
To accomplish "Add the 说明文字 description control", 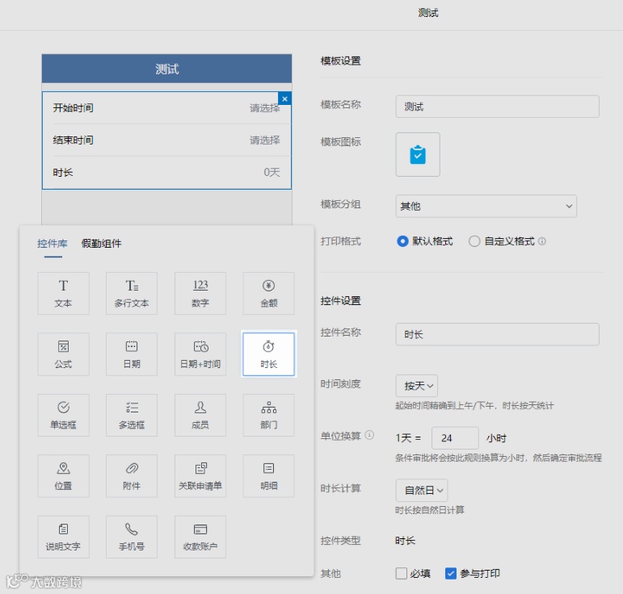I will click(63, 537).
